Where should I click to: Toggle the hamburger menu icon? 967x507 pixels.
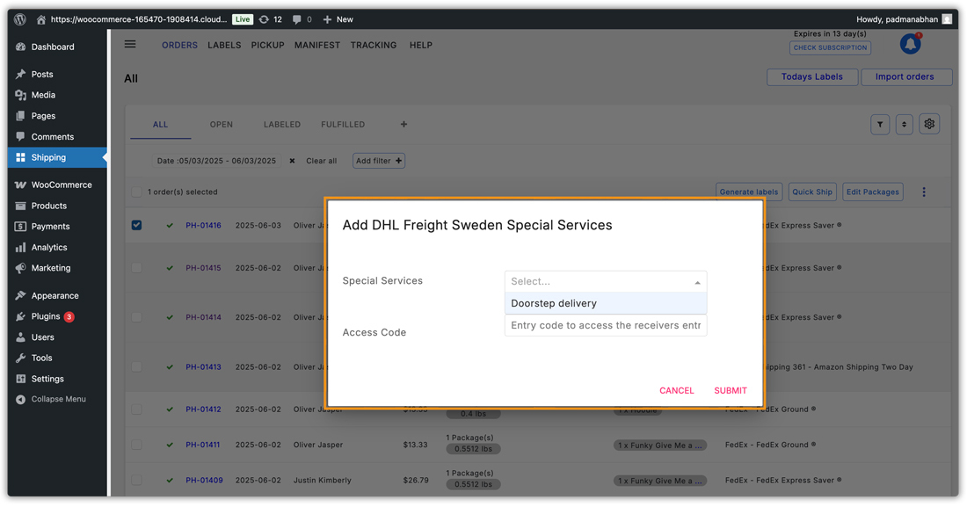pos(130,45)
